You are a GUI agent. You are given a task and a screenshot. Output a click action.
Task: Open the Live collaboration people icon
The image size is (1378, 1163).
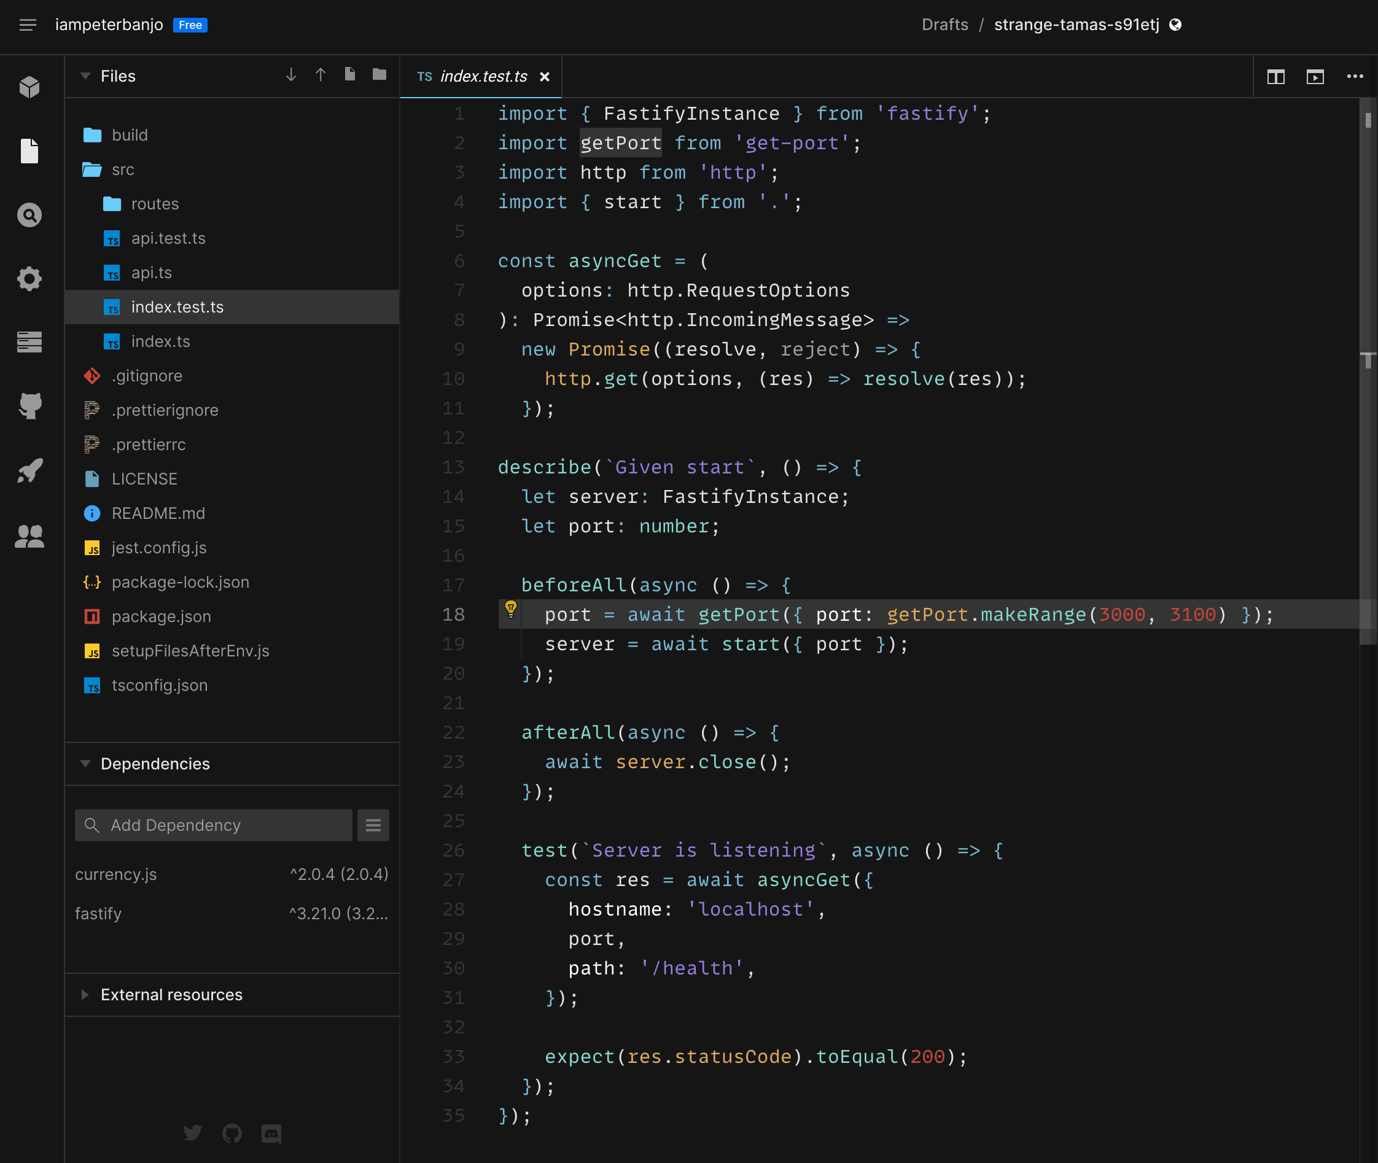coord(29,535)
